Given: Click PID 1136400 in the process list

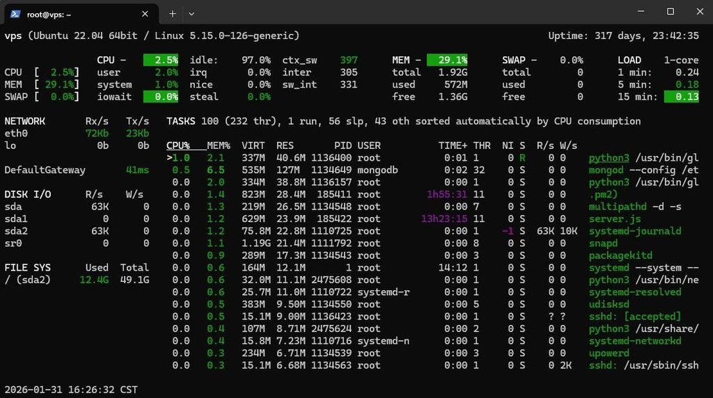Looking at the screenshot, I should (331, 158).
